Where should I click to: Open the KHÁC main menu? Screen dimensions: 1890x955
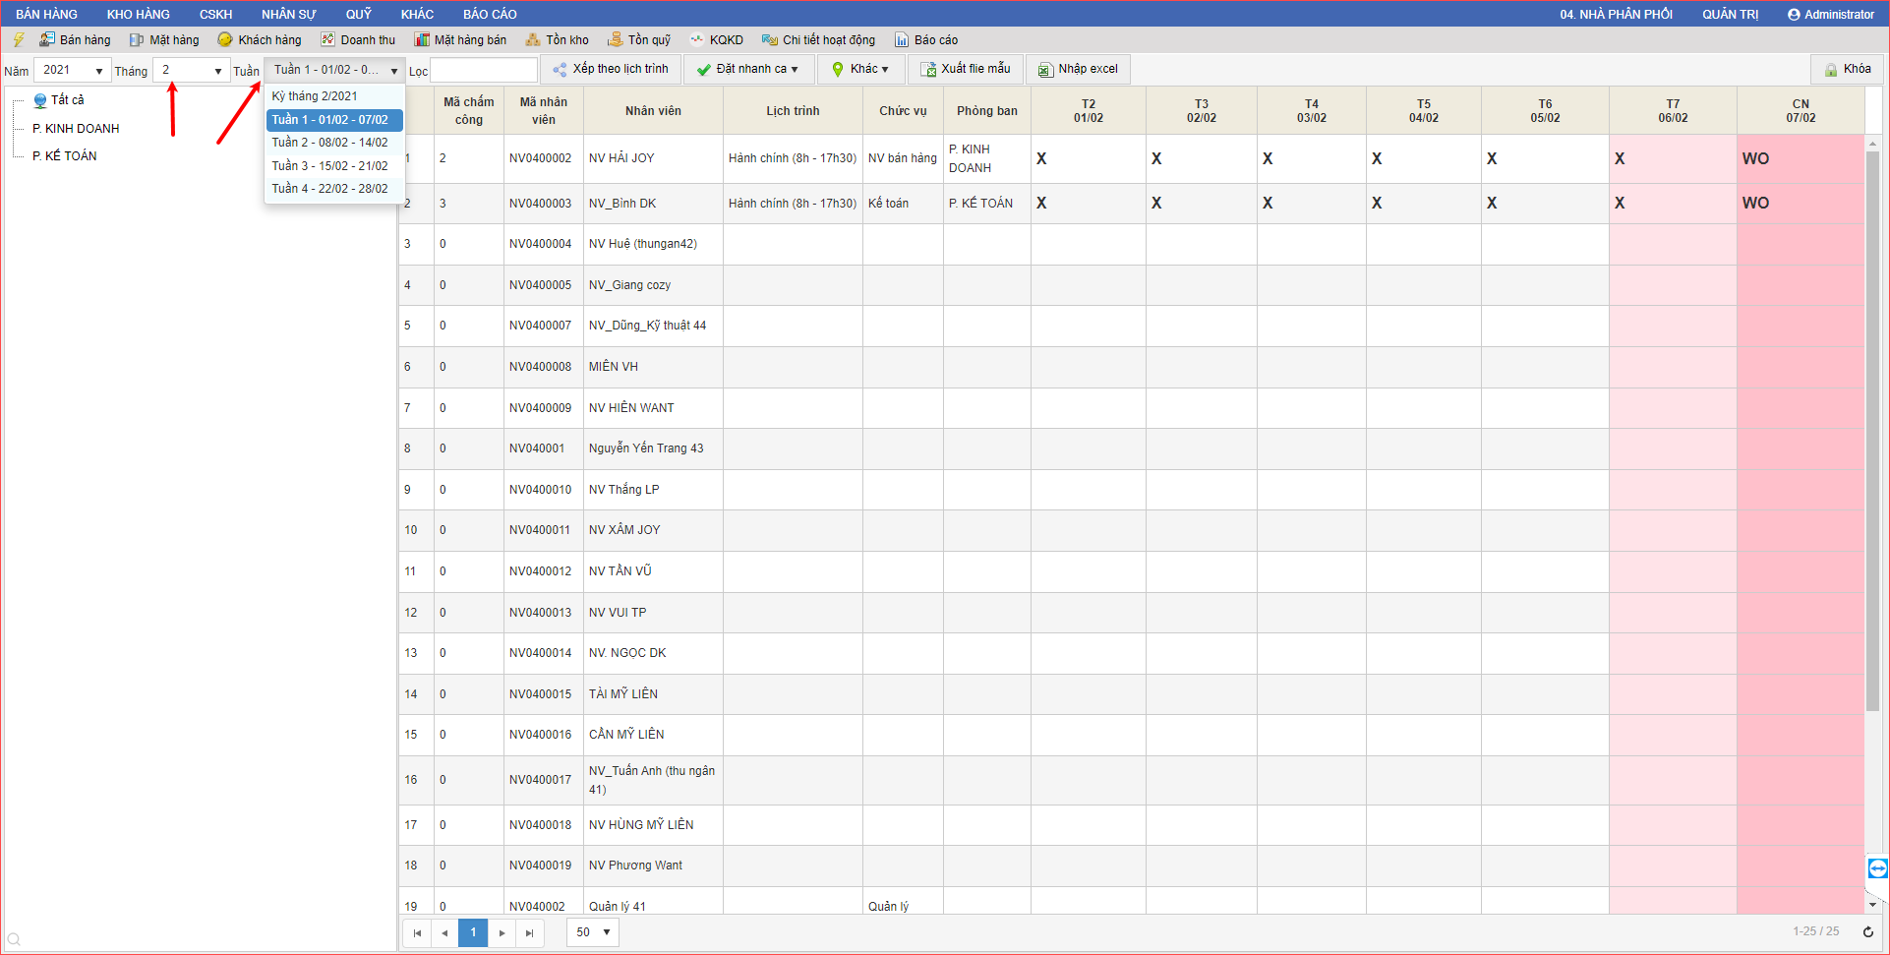417,14
